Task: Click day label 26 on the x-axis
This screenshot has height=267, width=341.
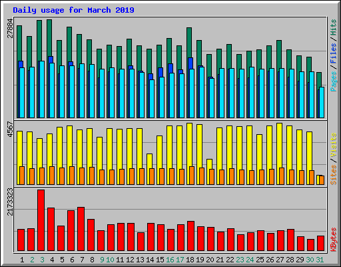Action: click(x=270, y=260)
